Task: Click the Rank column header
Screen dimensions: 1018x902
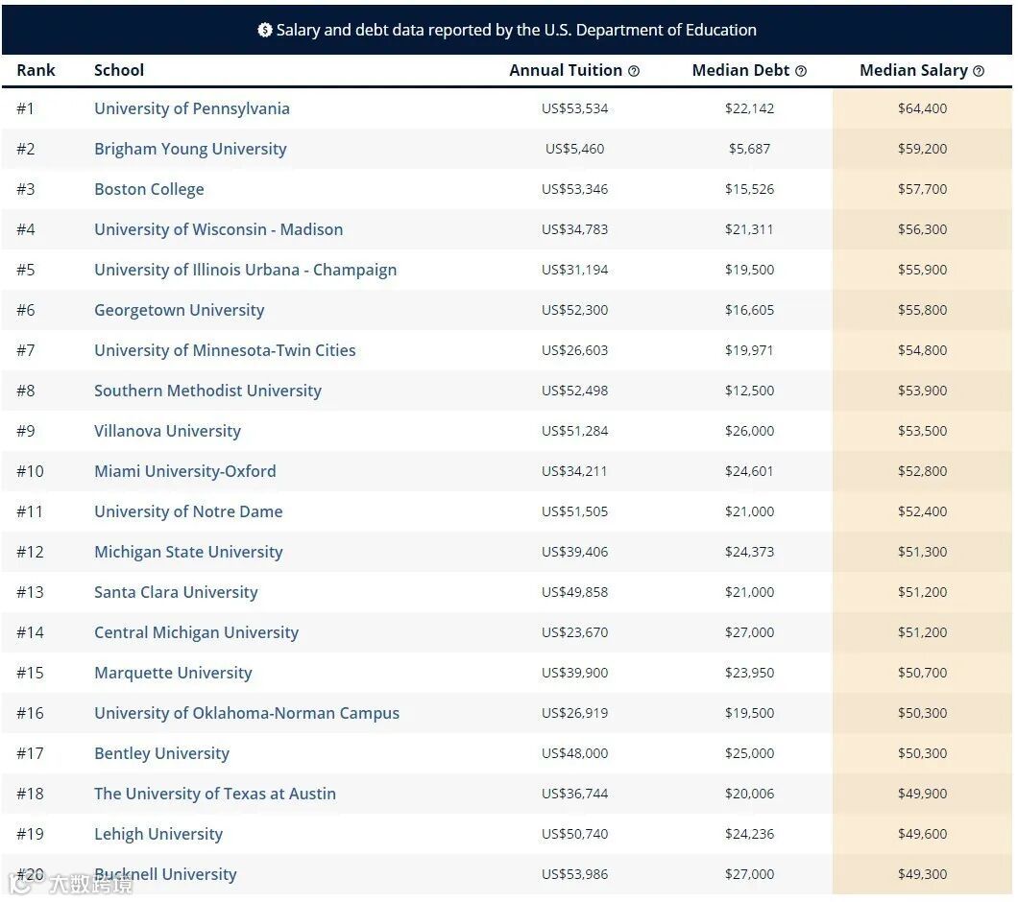Action: click(36, 70)
